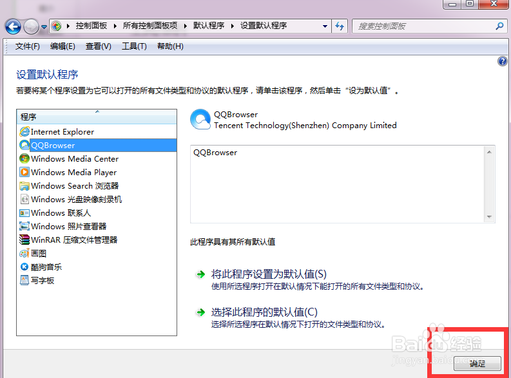Click the description box scroll down arrow
Viewport: 511px width, 378px height.
(x=489, y=217)
